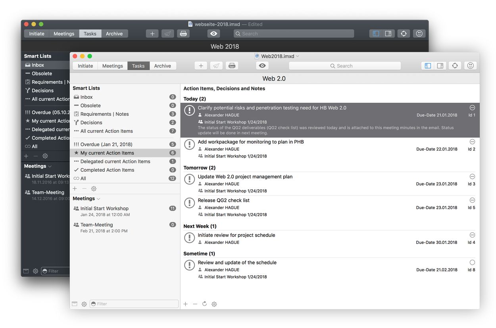Screen dimensions: 496x328
Task: Select the All smart list in front sidebar
Action: coord(125,178)
